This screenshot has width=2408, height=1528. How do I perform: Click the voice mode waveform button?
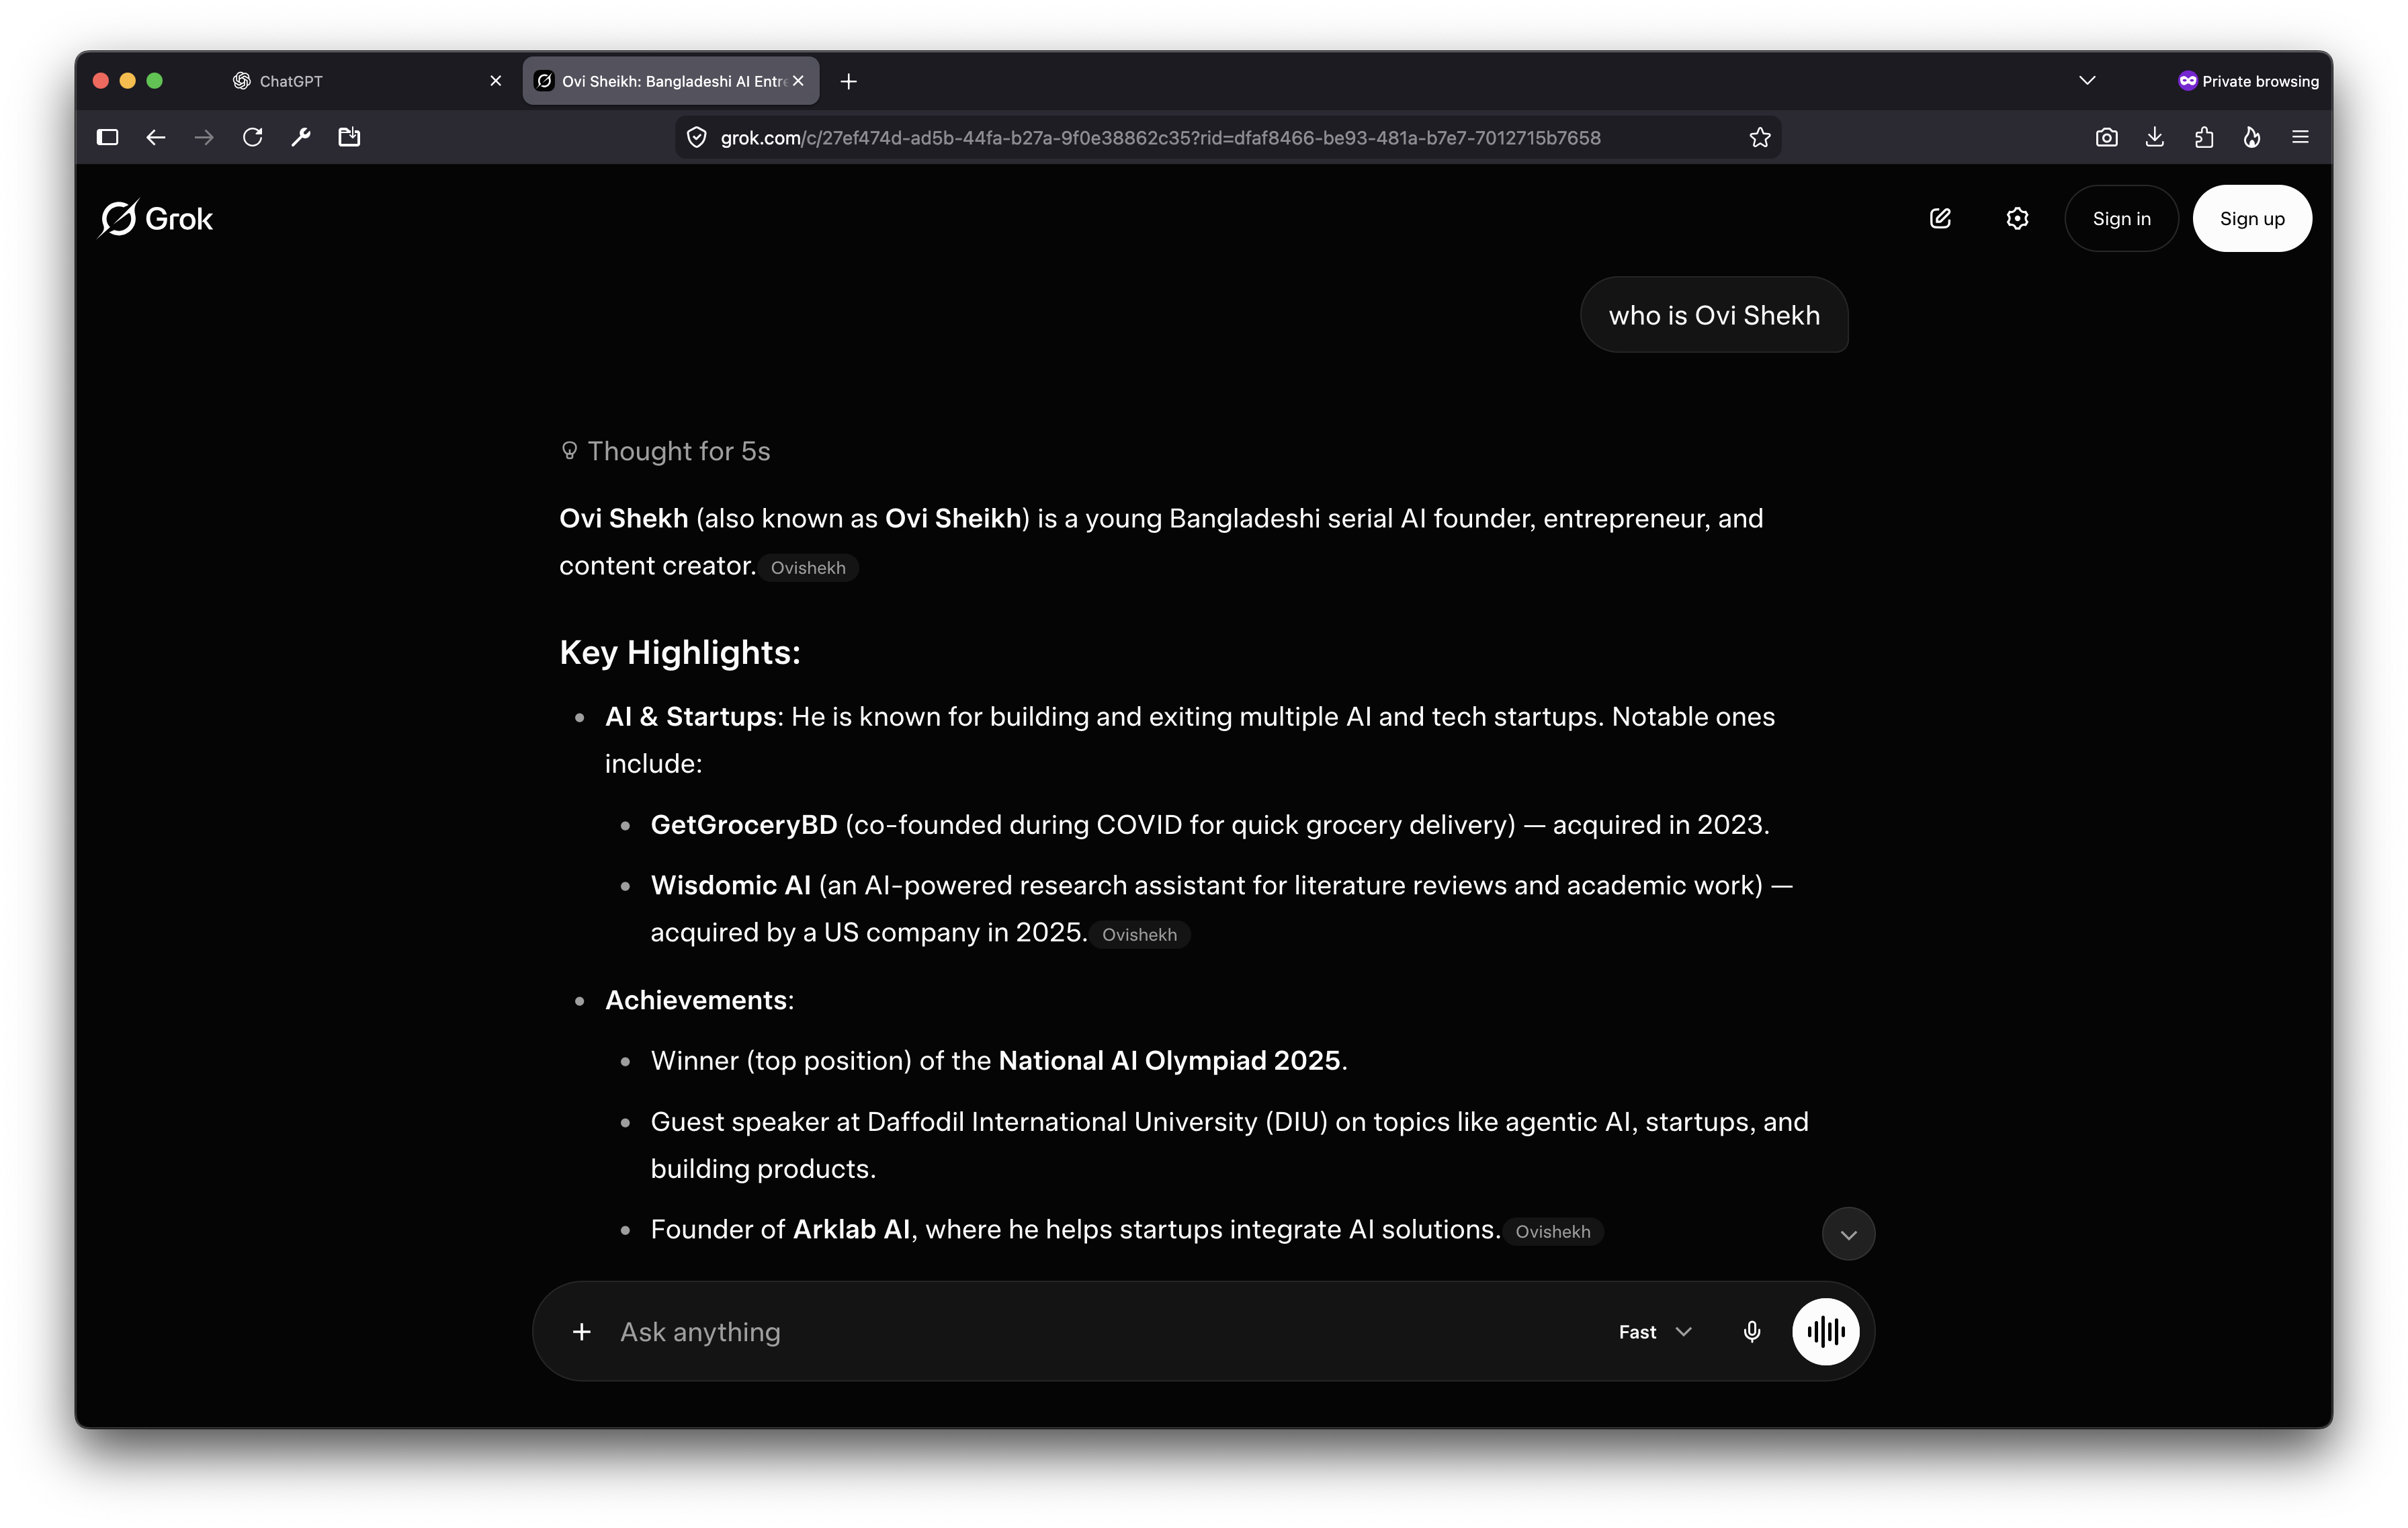click(x=1825, y=1331)
